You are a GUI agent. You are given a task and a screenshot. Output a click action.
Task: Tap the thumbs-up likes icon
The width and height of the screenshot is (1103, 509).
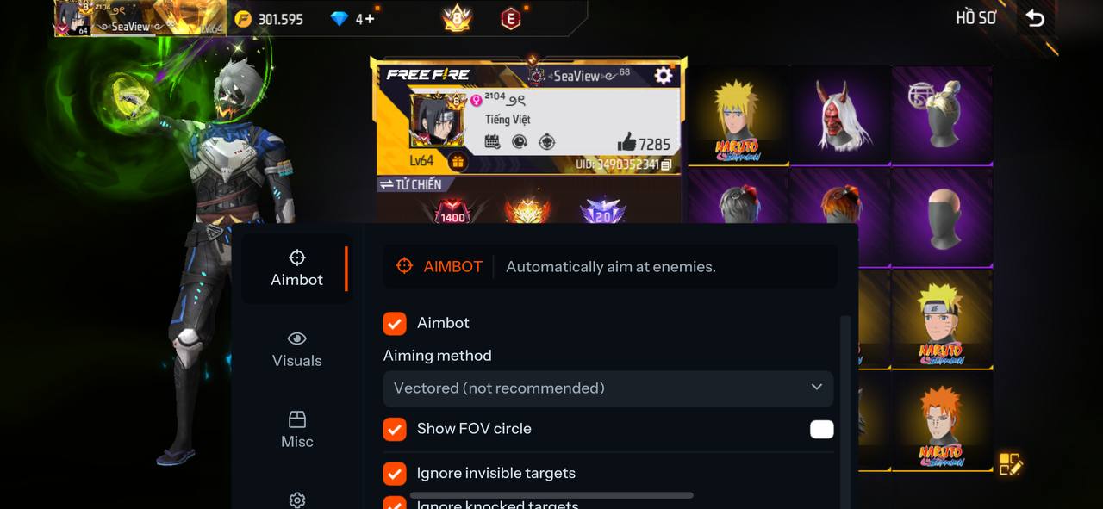click(x=626, y=143)
